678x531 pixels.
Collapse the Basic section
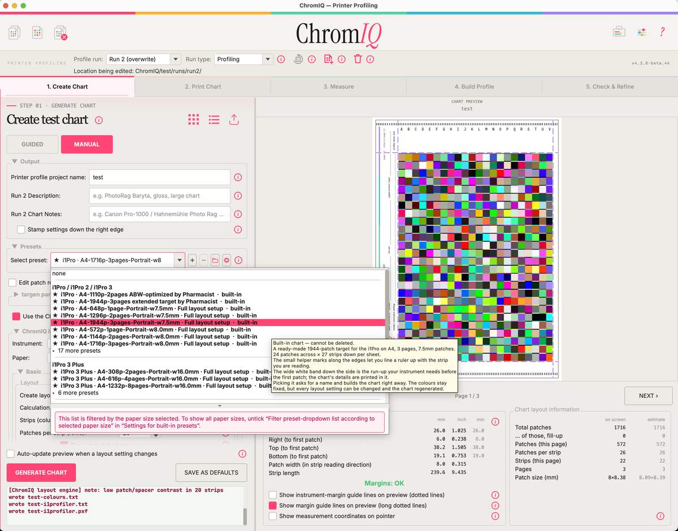pyautogui.click(x=20, y=372)
